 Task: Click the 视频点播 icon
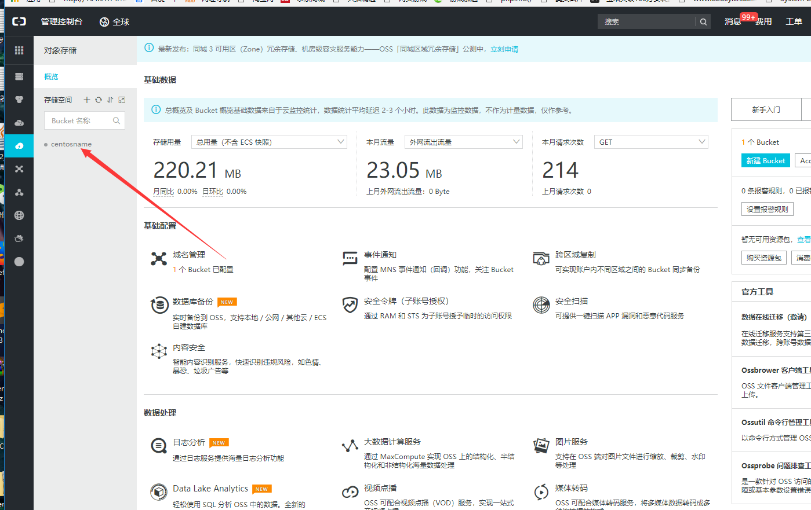(350, 492)
